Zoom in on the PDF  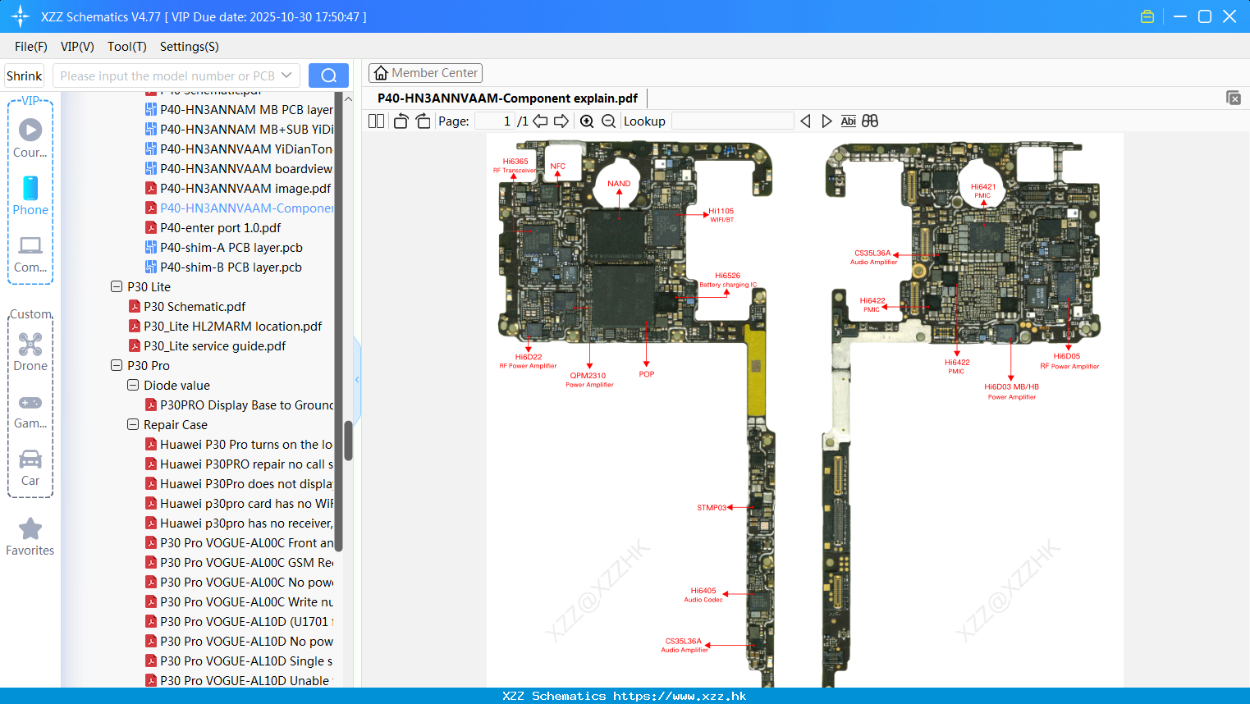click(x=587, y=121)
